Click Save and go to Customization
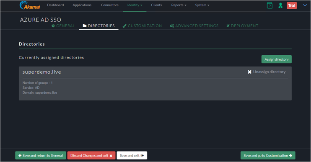311x162 pixels. 268,155
